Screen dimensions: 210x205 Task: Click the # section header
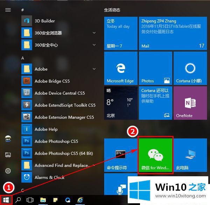[23, 10]
